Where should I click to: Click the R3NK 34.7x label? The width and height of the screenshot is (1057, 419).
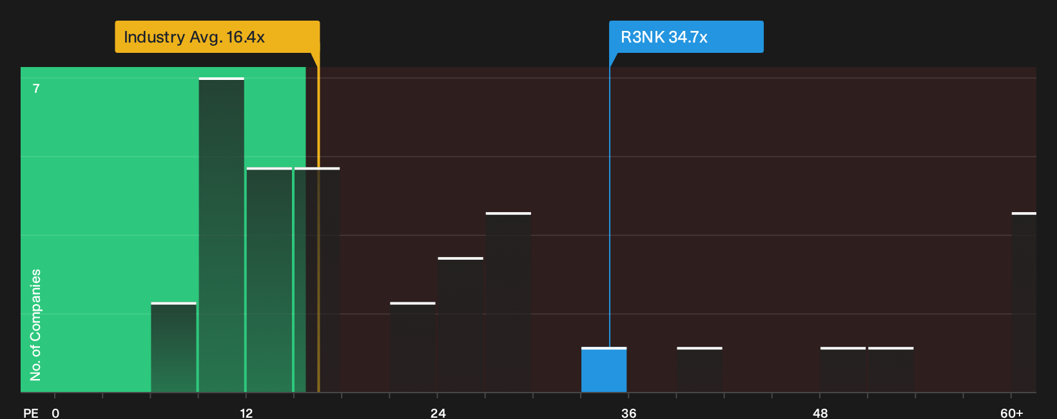[x=686, y=37]
